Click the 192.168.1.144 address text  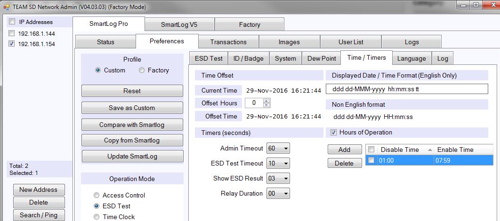click(x=36, y=33)
